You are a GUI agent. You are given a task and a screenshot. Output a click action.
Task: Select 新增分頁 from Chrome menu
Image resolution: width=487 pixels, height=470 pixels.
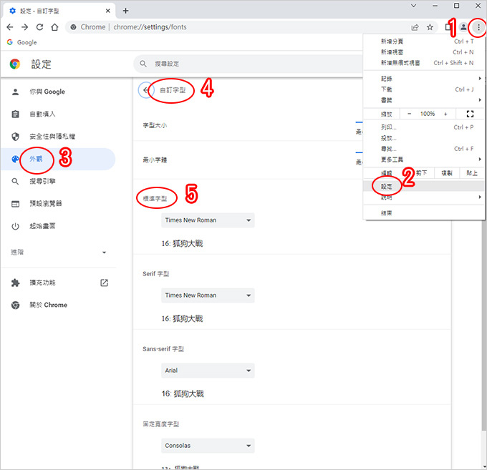(x=424, y=41)
